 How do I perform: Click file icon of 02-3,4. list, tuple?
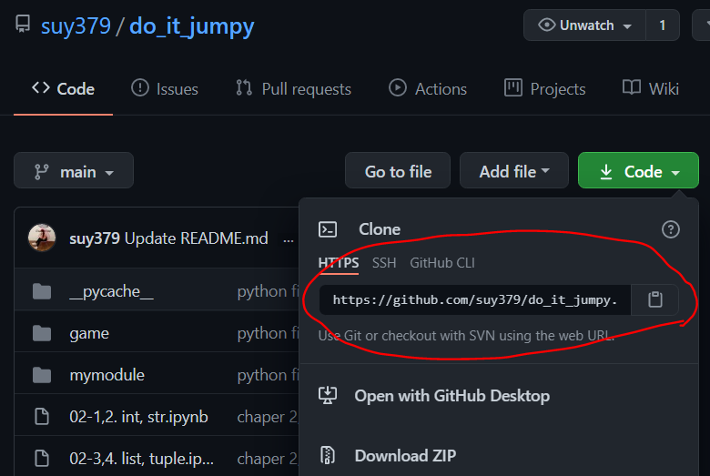point(42,459)
